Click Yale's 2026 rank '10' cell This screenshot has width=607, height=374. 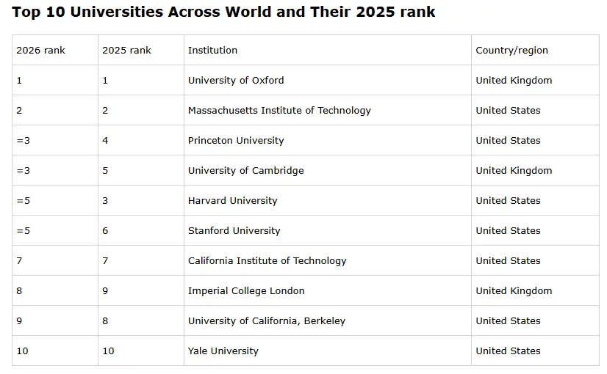(22, 351)
